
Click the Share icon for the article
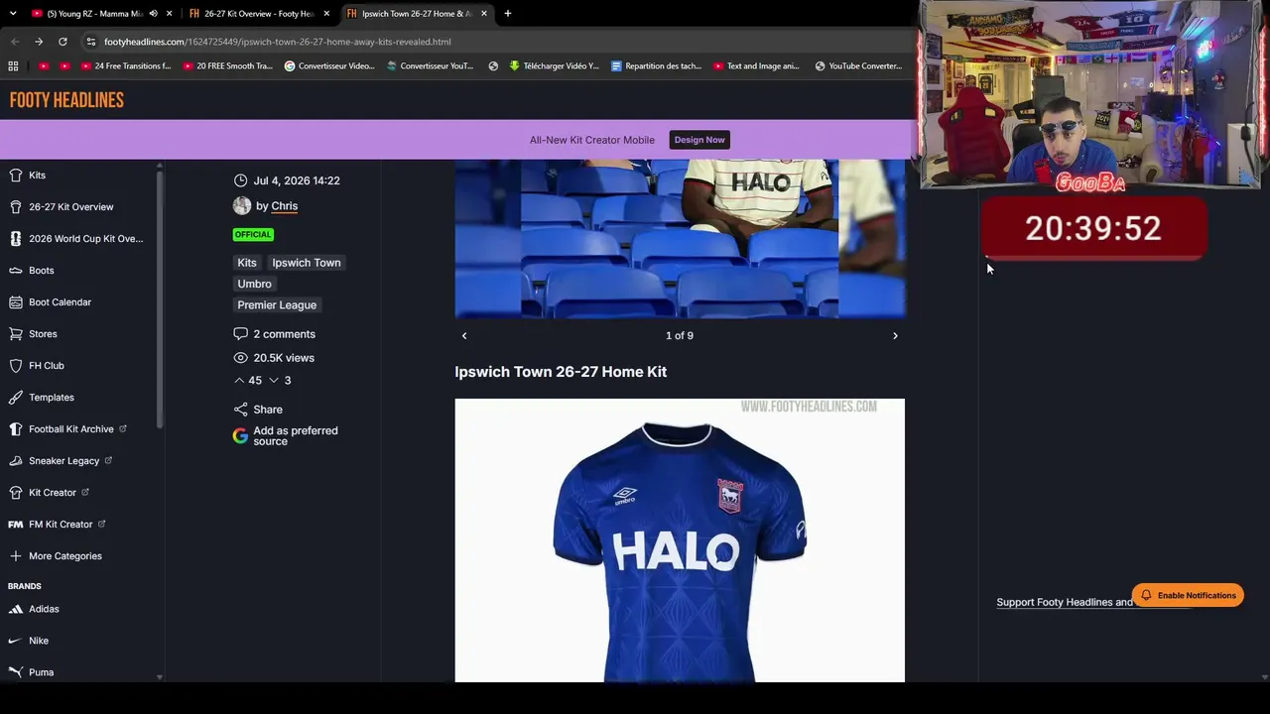click(240, 410)
